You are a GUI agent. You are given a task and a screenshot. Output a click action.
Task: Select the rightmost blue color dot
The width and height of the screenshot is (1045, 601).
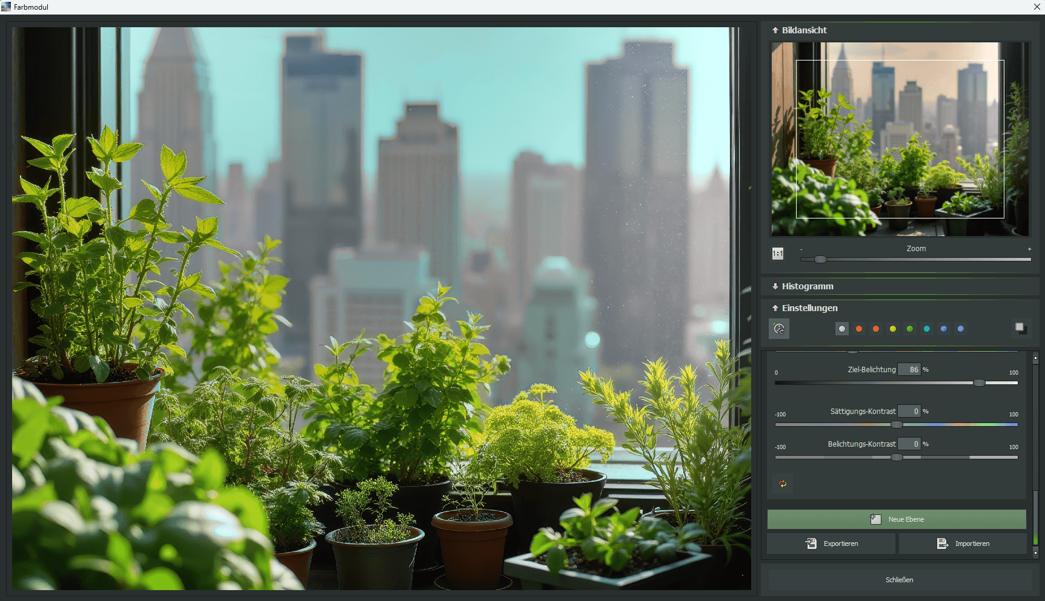pyautogui.click(x=961, y=329)
